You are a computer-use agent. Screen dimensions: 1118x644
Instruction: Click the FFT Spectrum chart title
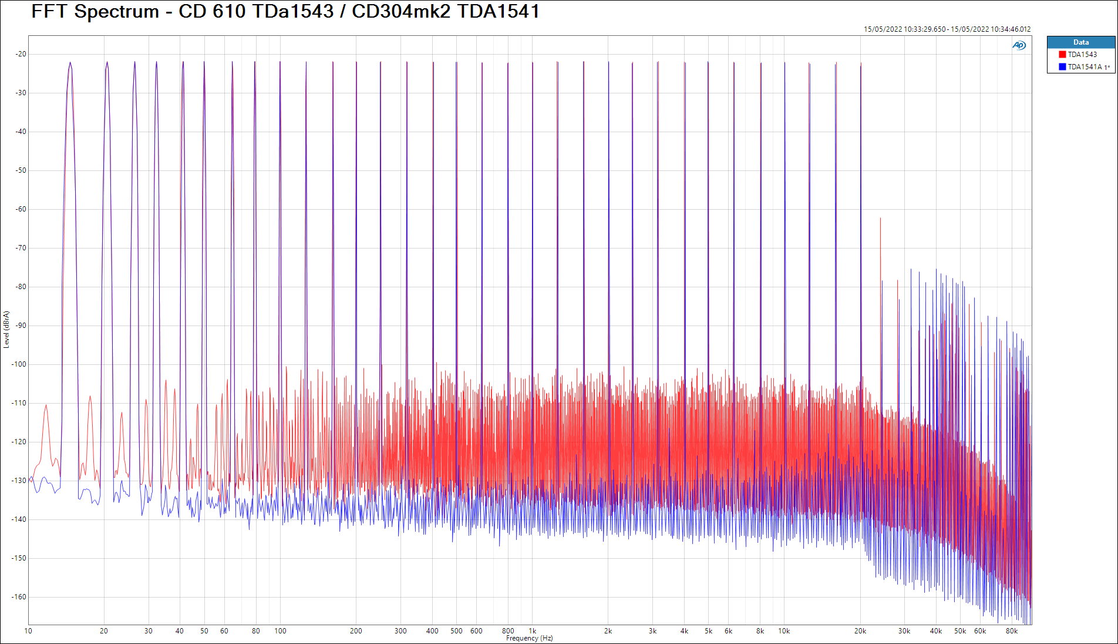[285, 12]
